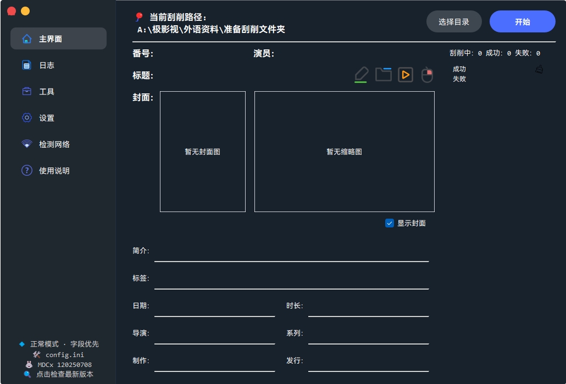Click the mouse icon in toolbar

[x=428, y=75]
